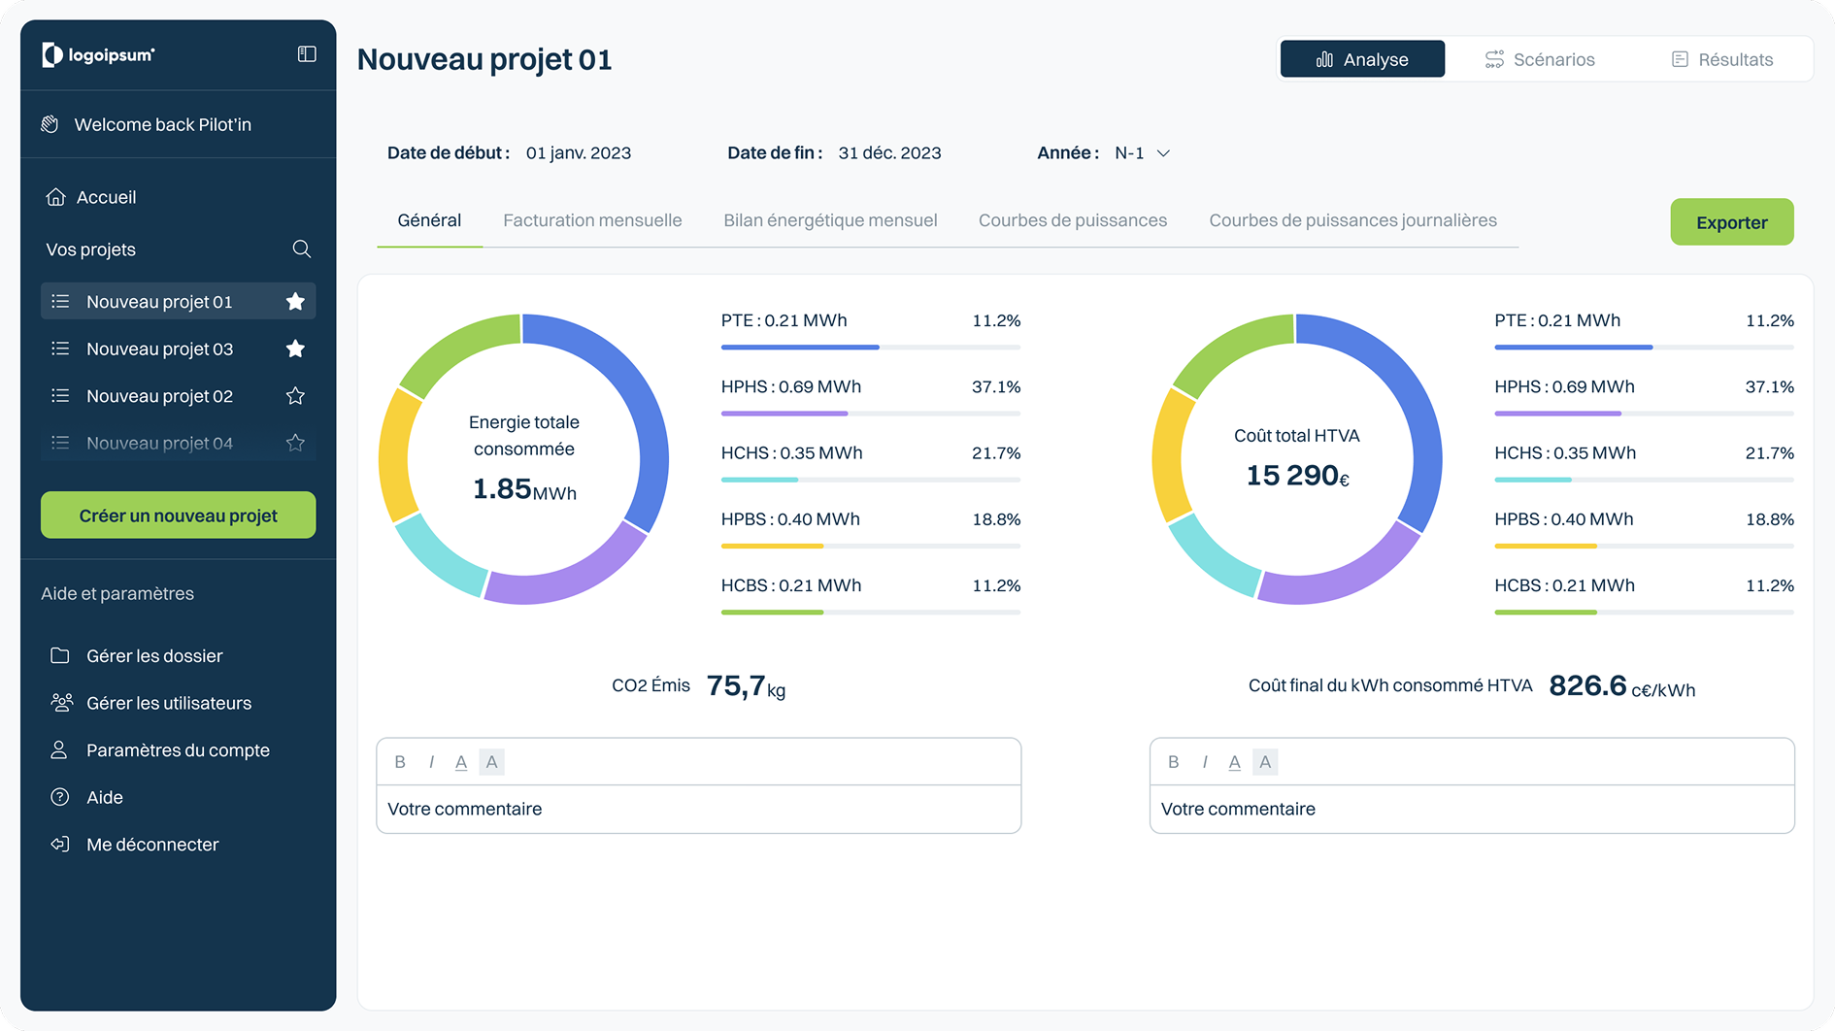Click the Exporter button

[x=1732, y=222]
